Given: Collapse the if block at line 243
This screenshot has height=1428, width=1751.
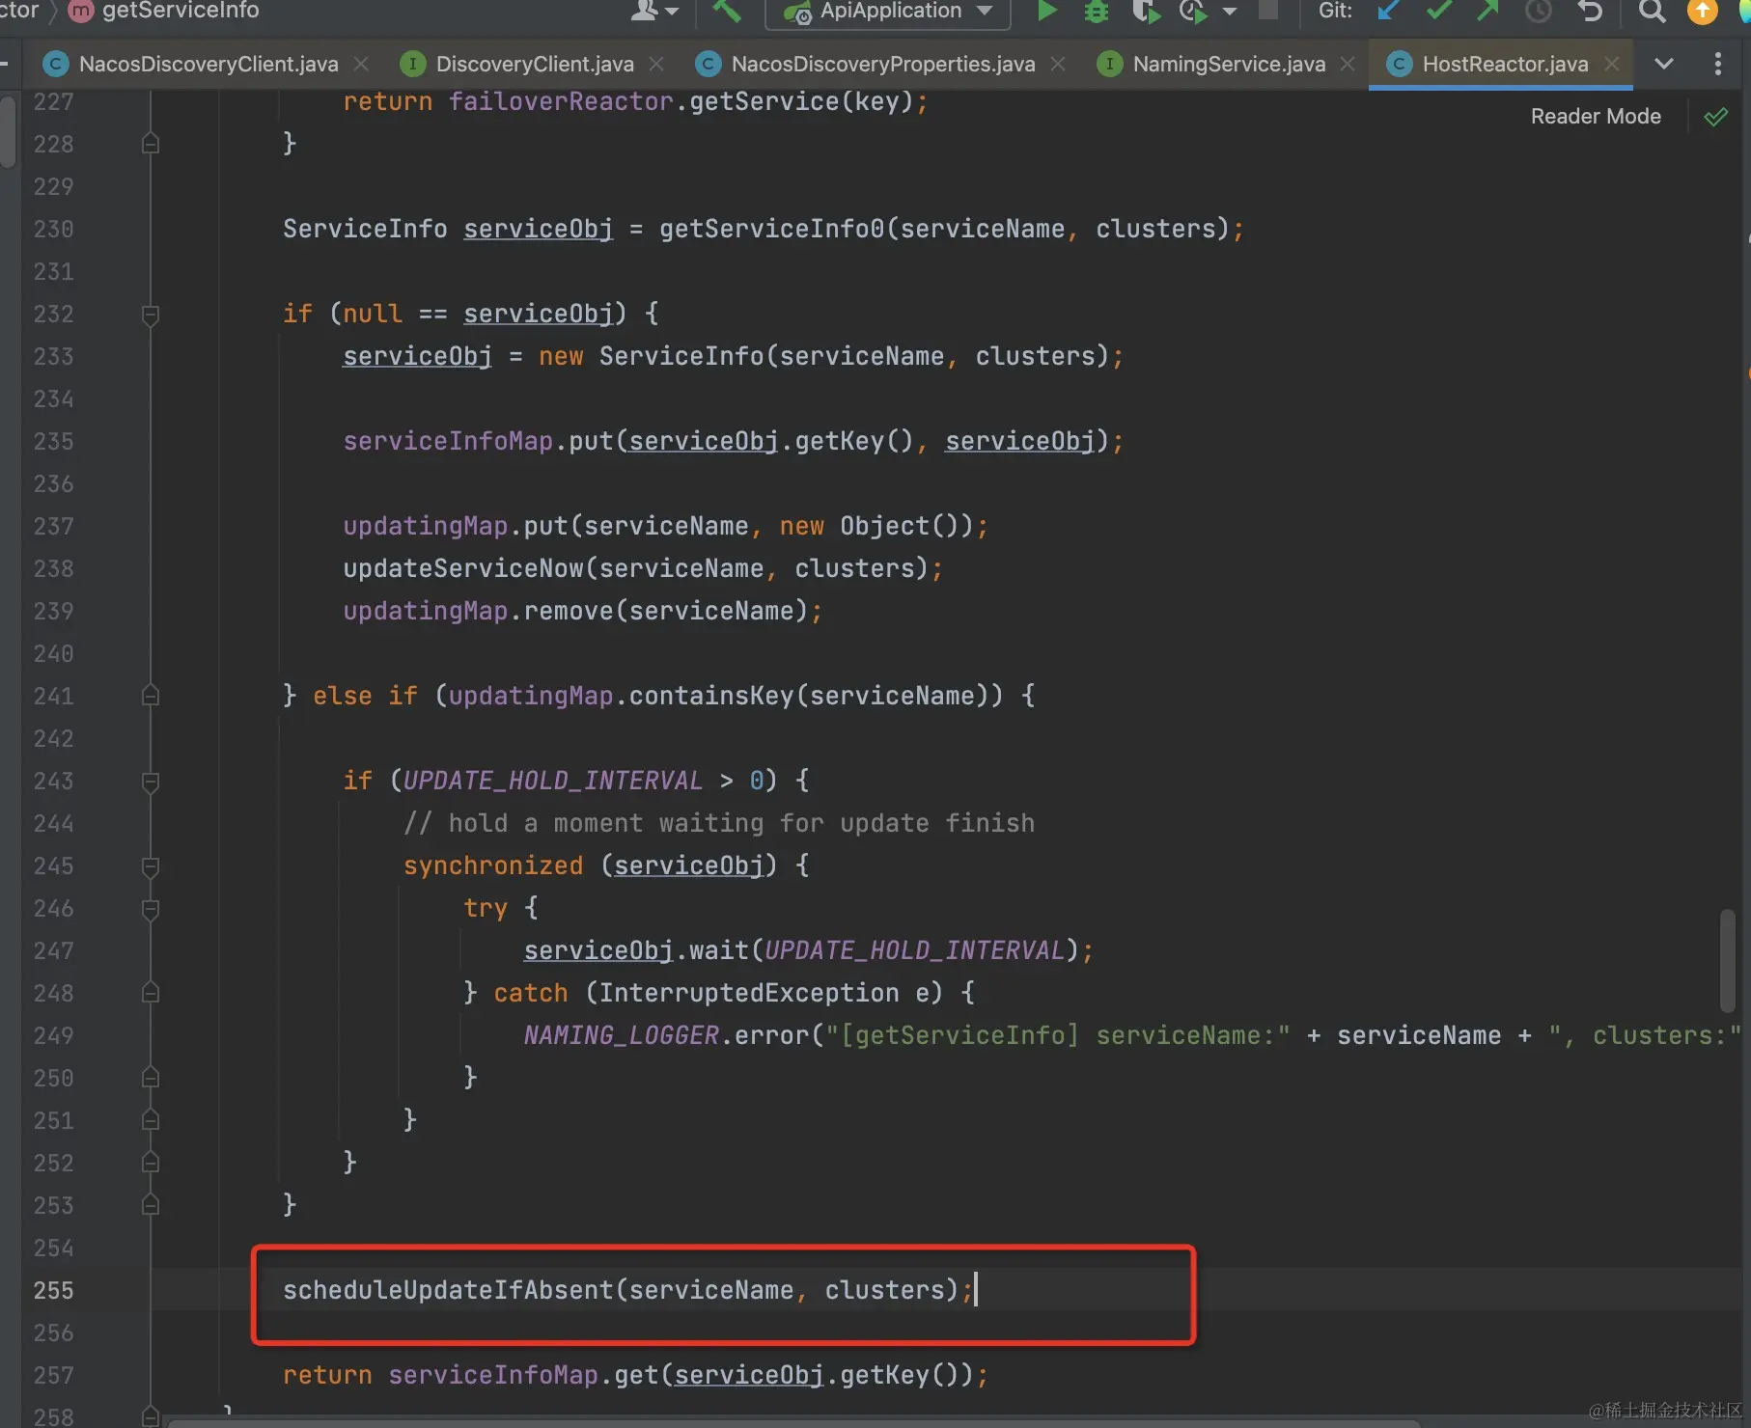Looking at the screenshot, I should (151, 782).
